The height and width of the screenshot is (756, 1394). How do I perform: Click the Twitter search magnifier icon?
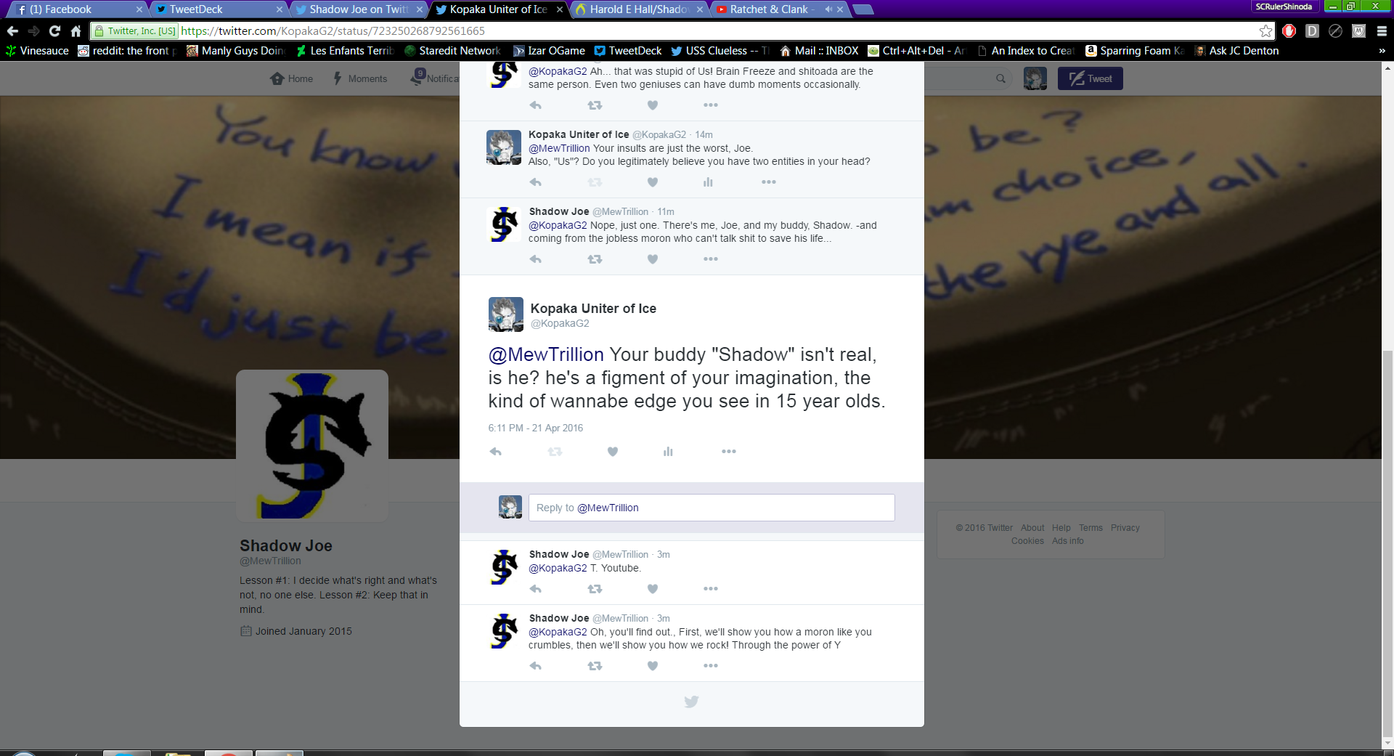1000,78
